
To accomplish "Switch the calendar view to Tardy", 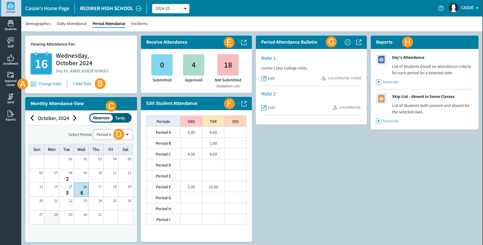I will point(120,118).
